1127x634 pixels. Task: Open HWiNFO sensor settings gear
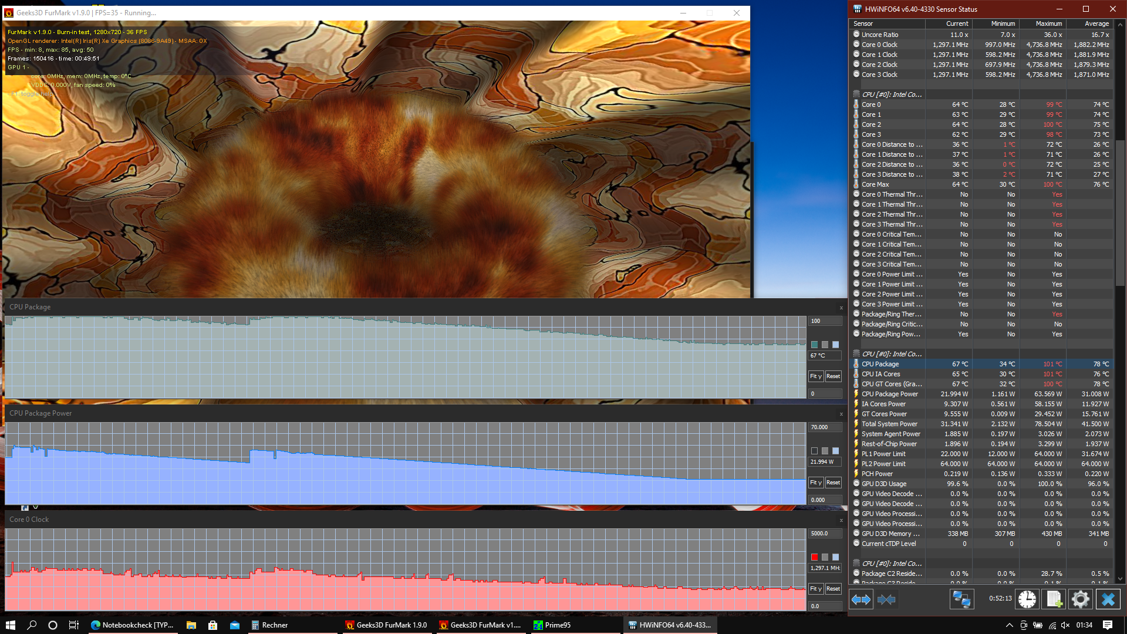1081,599
